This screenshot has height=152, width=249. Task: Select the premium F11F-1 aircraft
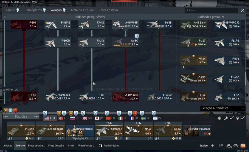point(227,43)
